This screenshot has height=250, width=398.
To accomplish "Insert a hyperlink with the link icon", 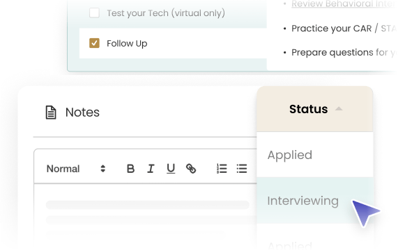I will (191, 169).
